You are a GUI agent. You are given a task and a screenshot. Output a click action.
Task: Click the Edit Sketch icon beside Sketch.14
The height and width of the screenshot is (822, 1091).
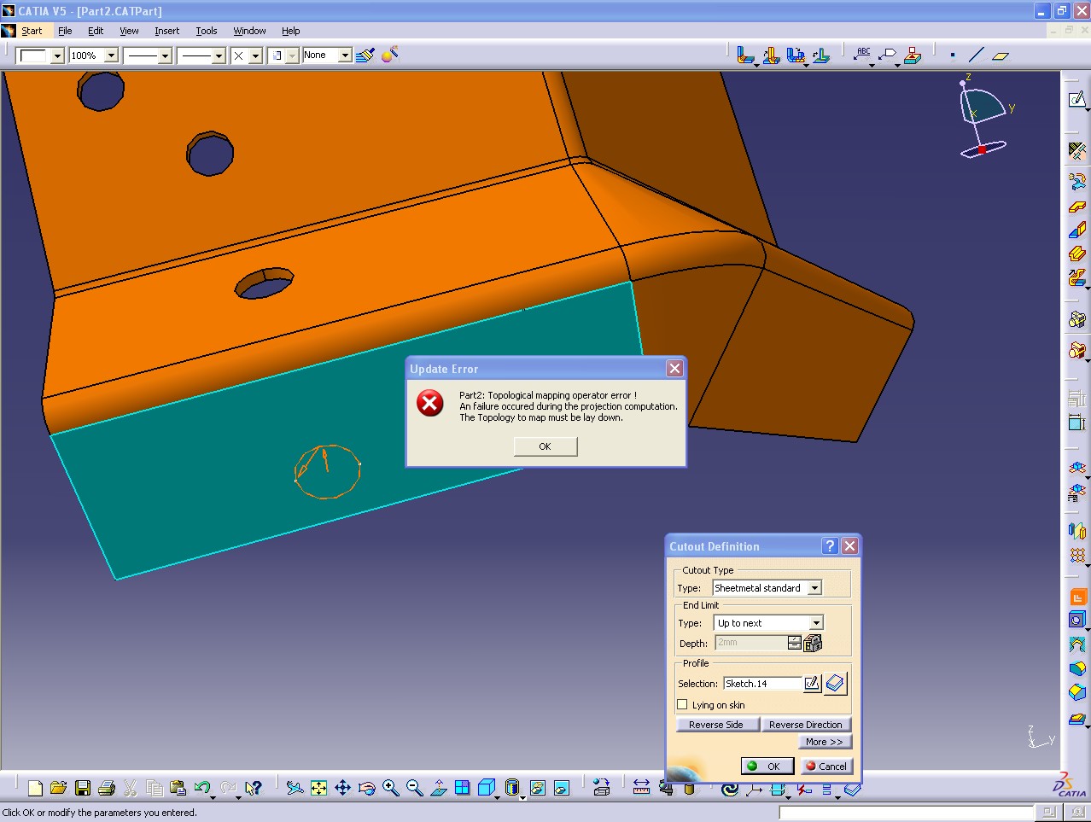tap(813, 683)
